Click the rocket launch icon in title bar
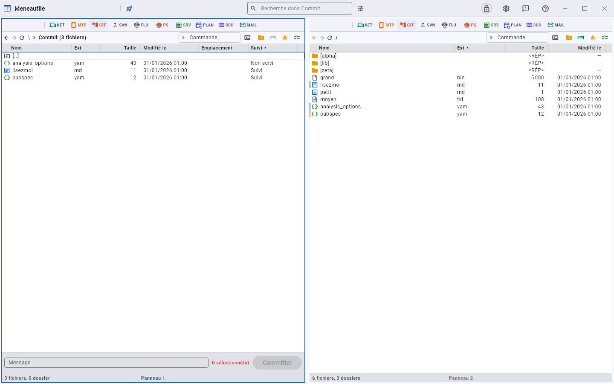This screenshot has height=384, width=614. point(129,9)
